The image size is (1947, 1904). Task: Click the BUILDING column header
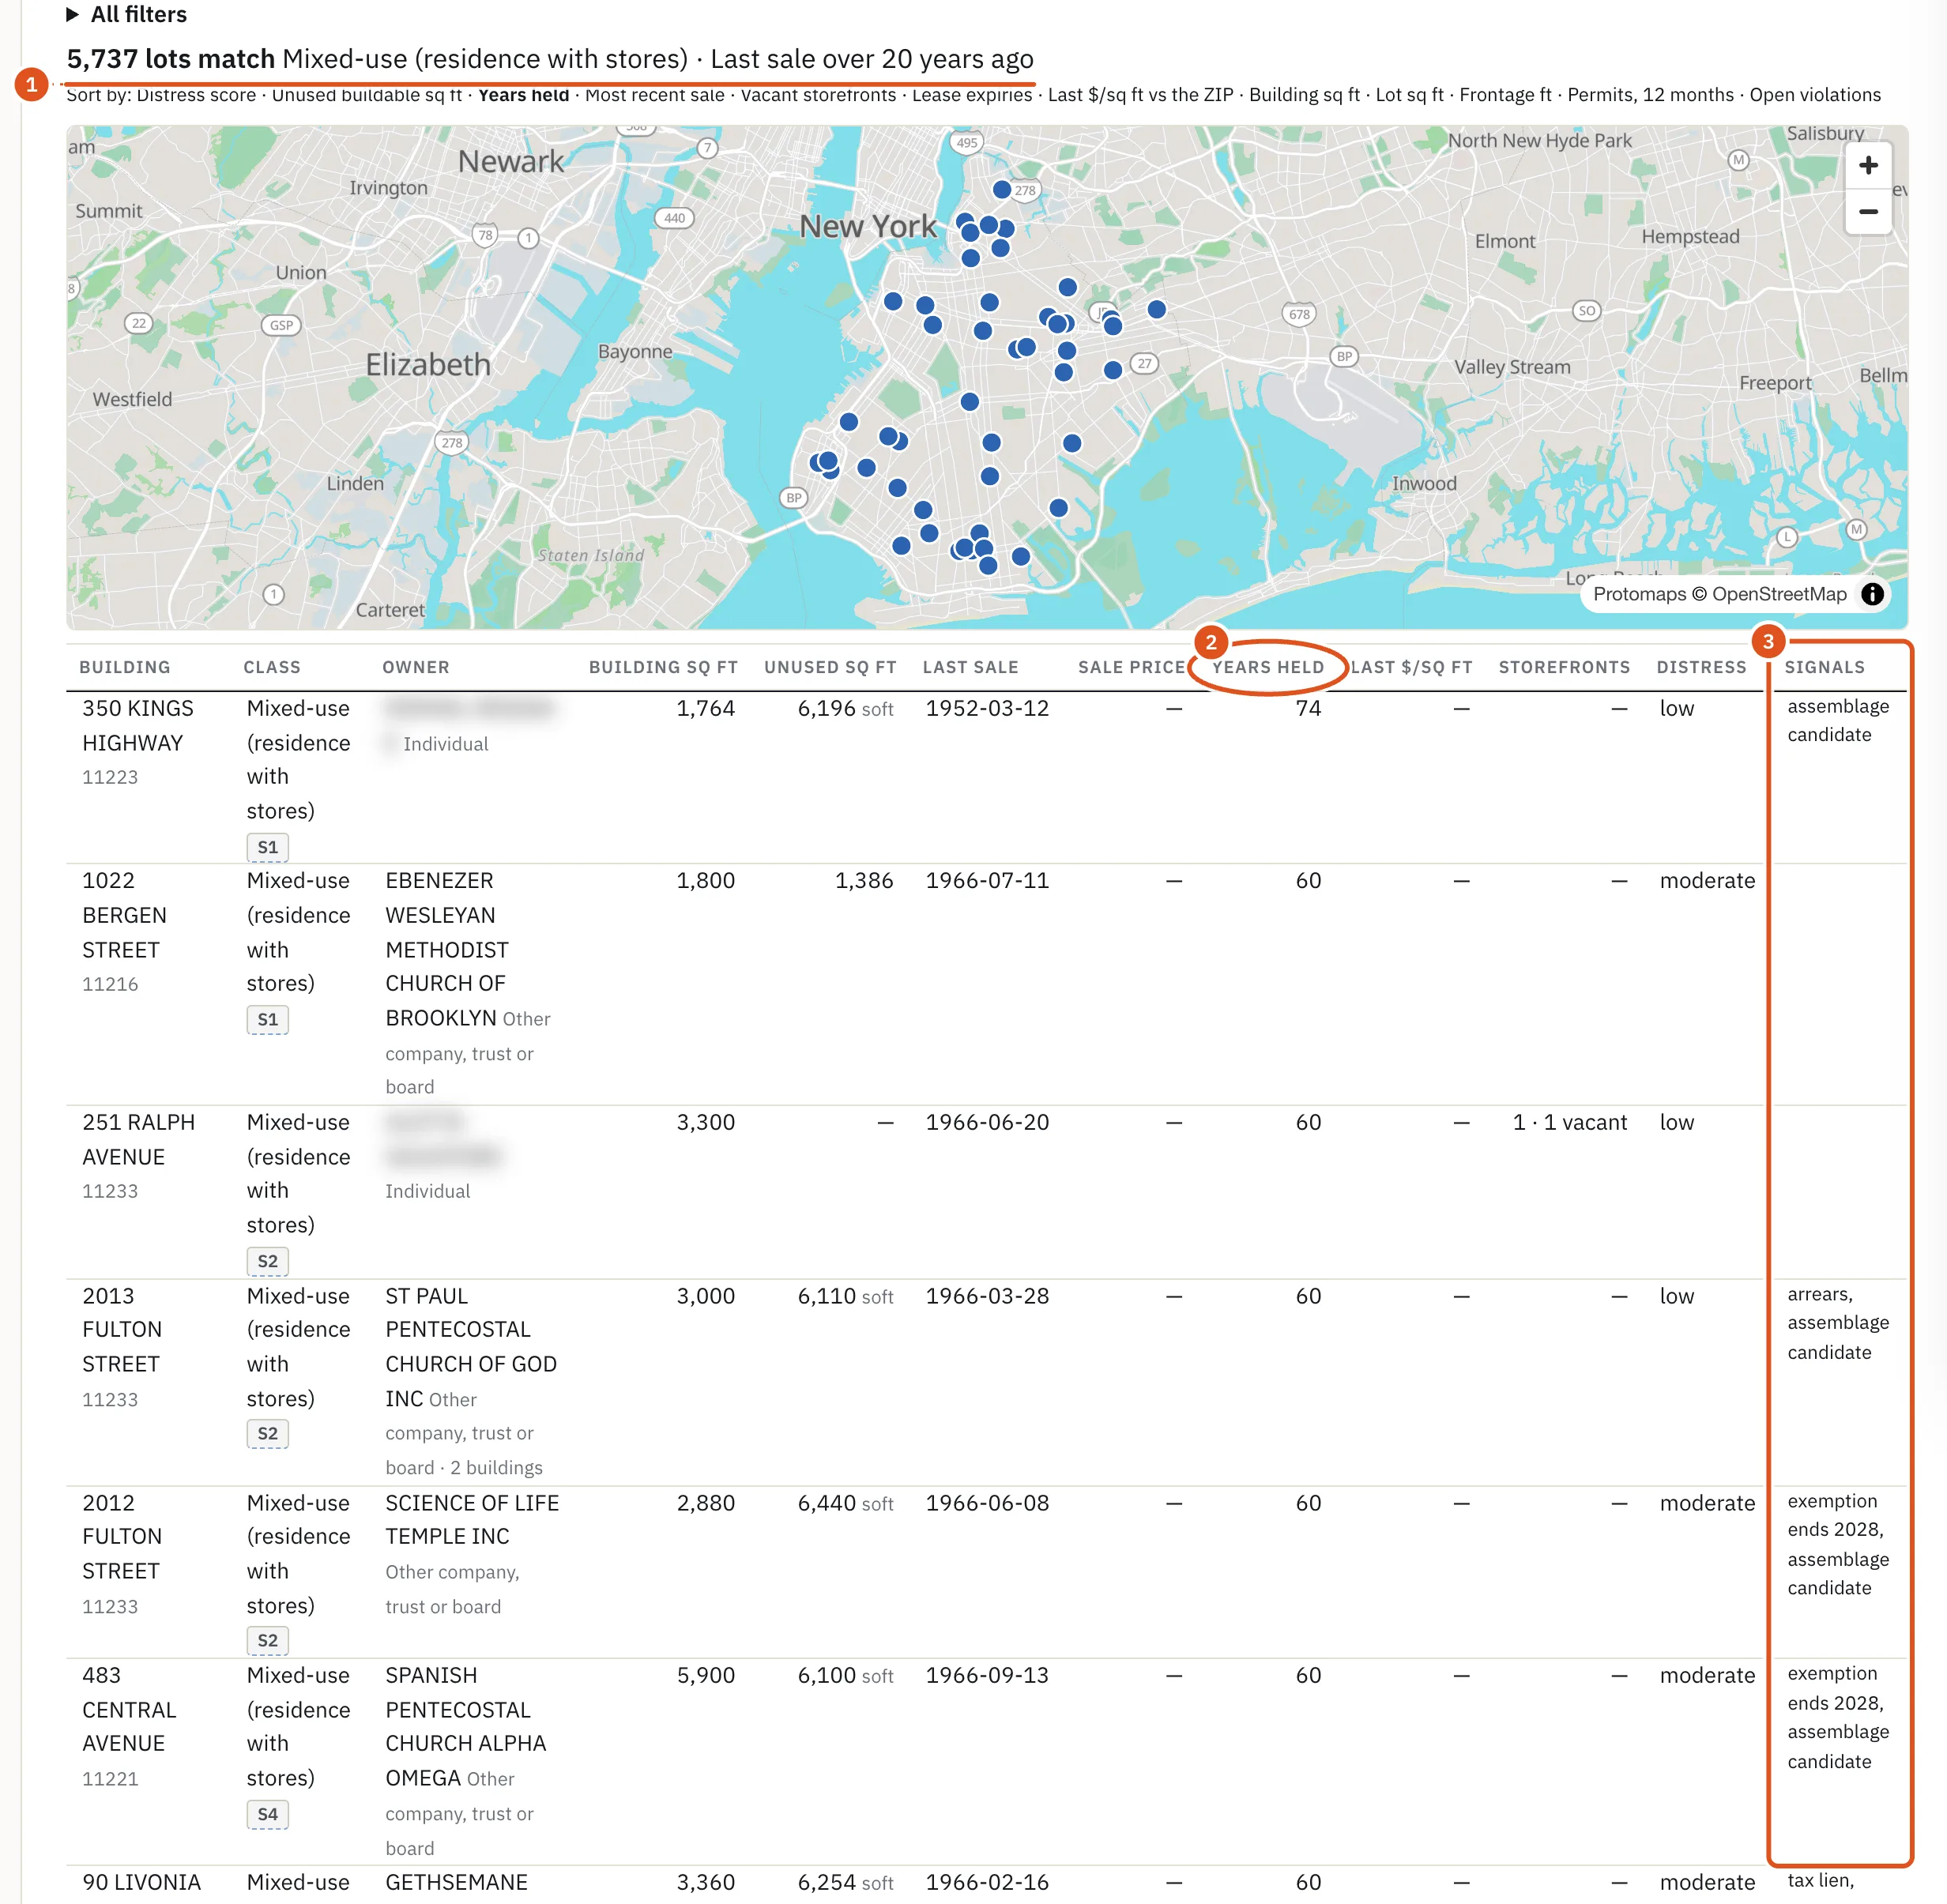coord(125,667)
